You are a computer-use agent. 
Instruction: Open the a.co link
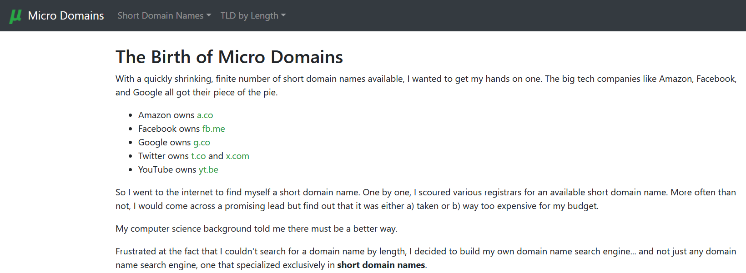point(205,115)
